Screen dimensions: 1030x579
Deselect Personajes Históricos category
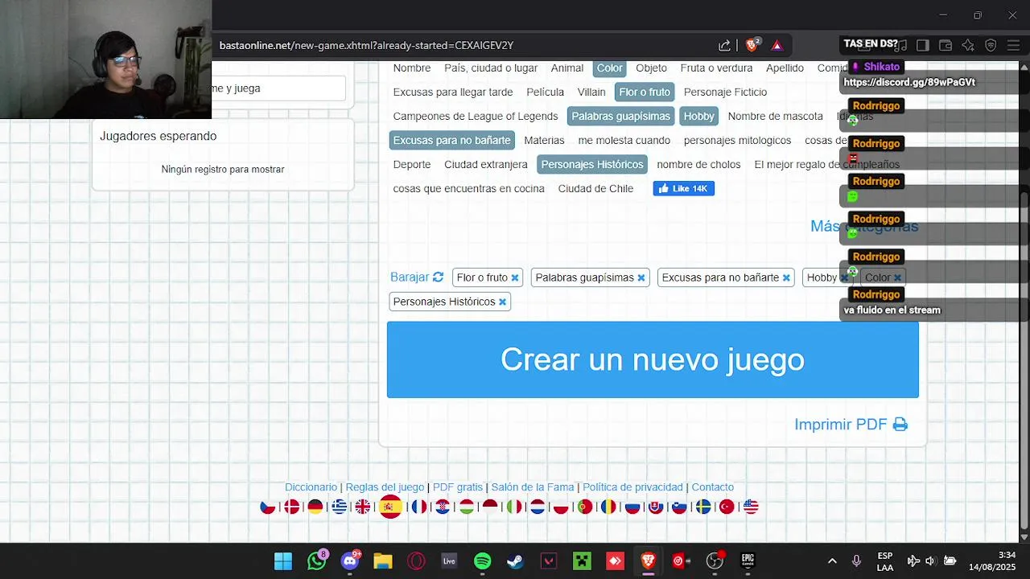coord(592,165)
